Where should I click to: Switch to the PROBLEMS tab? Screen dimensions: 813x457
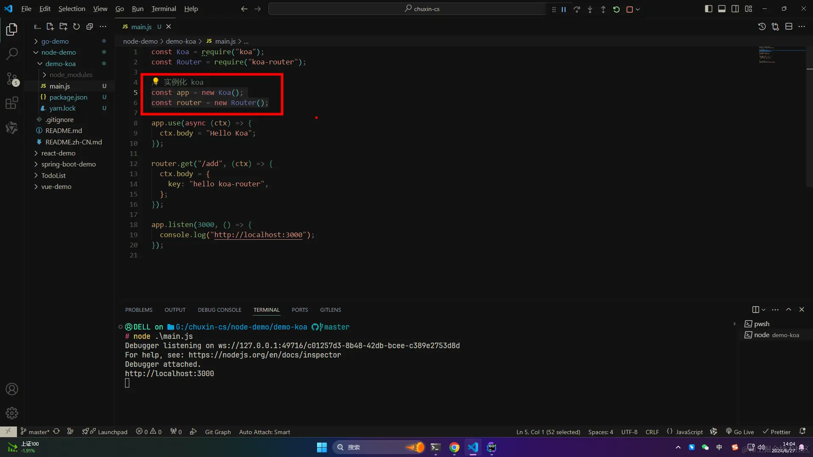pos(139,310)
